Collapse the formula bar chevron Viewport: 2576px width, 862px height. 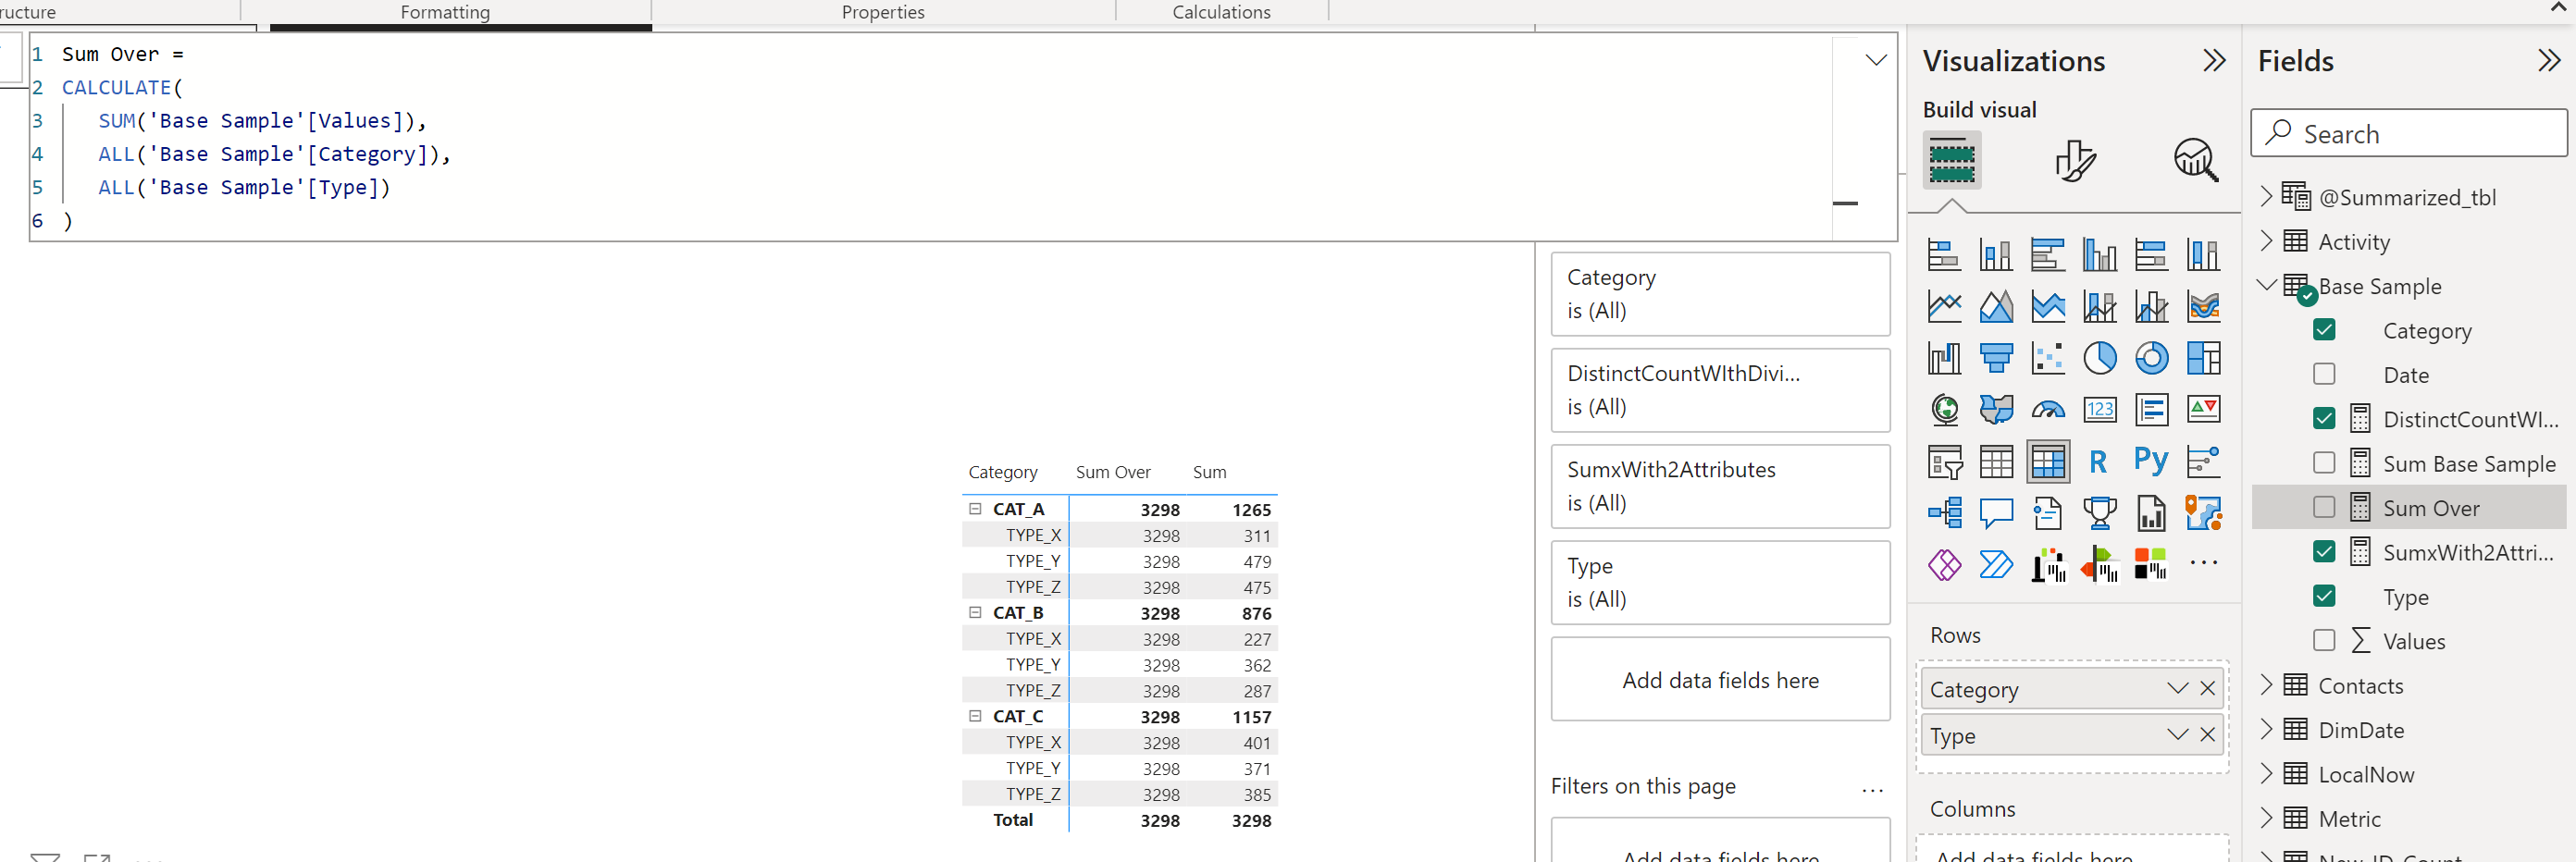click(1876, 60)
